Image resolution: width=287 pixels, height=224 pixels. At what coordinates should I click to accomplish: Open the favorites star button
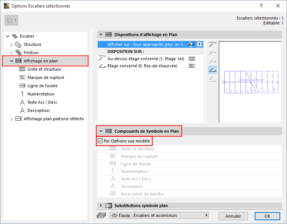(x=11, y=20)
